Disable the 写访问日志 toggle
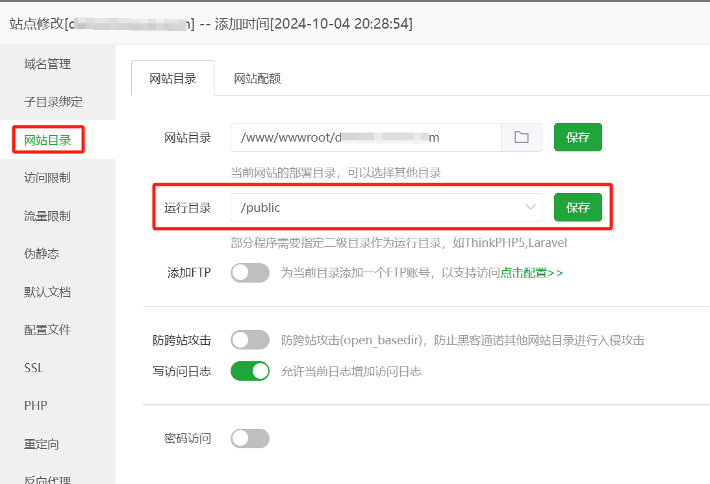This screenshot has width=710, height=484. [x=250, y=371]
